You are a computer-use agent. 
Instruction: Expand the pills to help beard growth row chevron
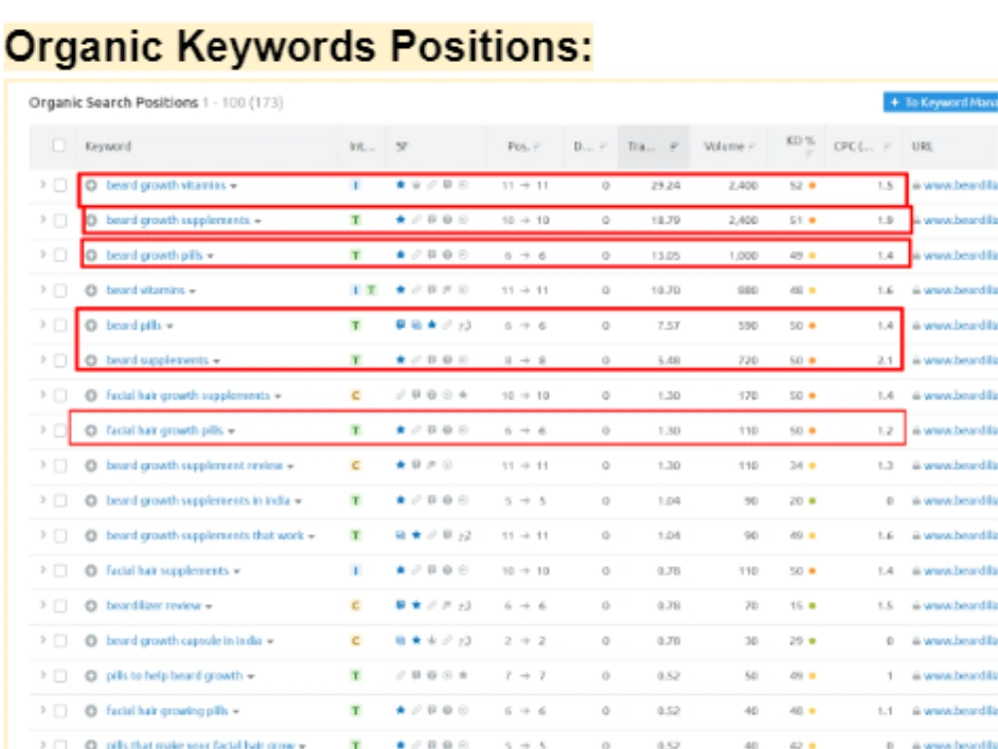43,675
